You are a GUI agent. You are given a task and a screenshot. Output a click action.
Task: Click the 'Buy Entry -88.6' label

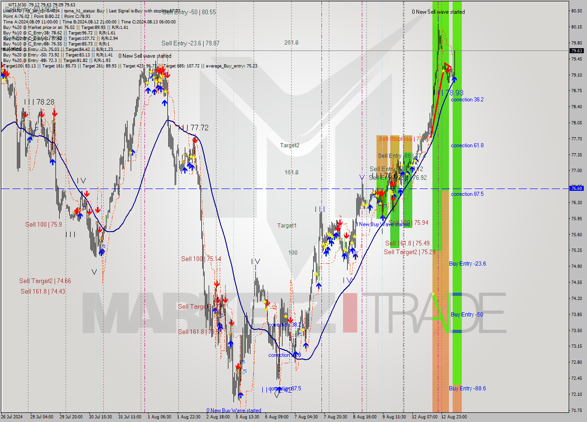(467, 389)
